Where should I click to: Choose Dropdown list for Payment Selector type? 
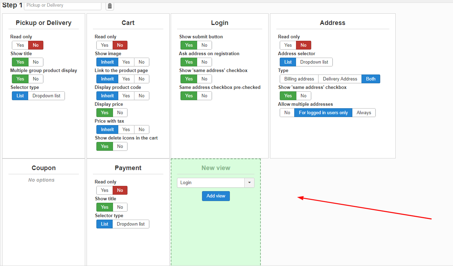click(x=131, y=224)
